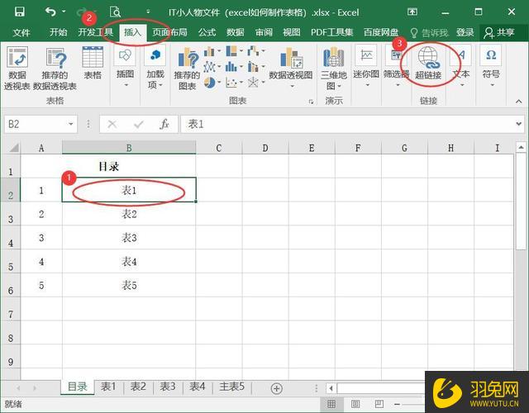The width and height of the screenshot is (529, 413).
Task: Open the Add-ins (加载项) menu
Action: tap(155, 68)
